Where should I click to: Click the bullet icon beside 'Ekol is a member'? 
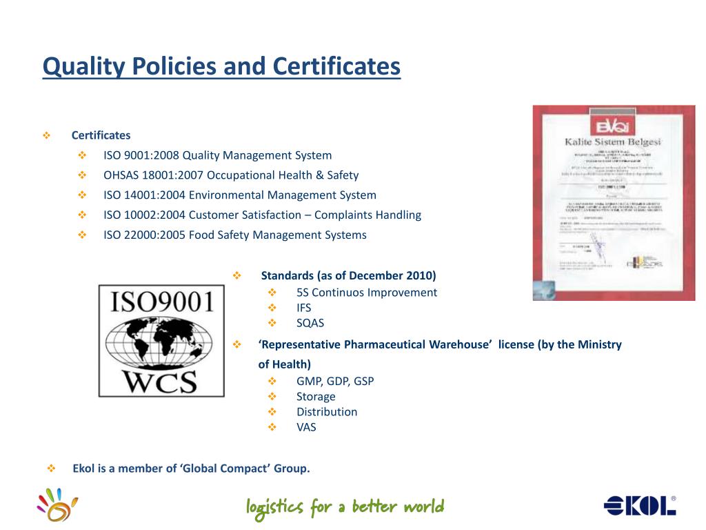tap(51, 469)
